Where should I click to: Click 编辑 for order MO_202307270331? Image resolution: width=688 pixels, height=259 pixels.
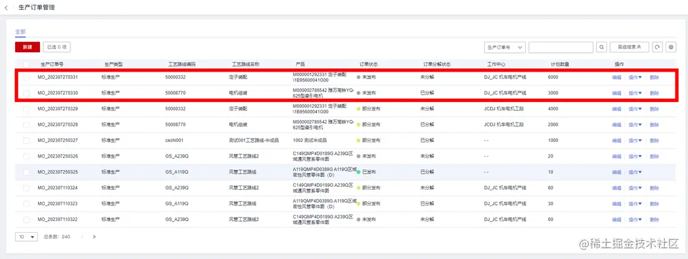coord(616,77)
